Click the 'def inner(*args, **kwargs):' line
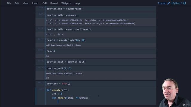191x107 pixels. (x=71, y=98)
